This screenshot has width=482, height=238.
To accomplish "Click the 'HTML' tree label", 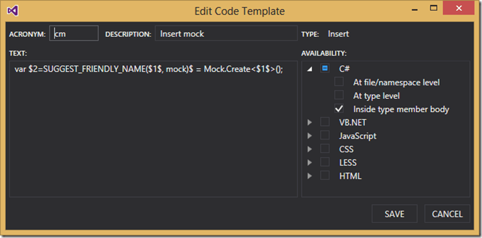I will (x=350, y=176).
